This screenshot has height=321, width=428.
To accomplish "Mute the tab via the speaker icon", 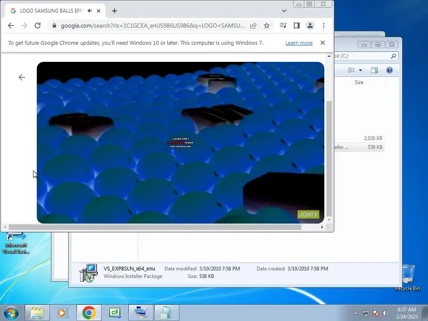I will click(x=89, y=10).
